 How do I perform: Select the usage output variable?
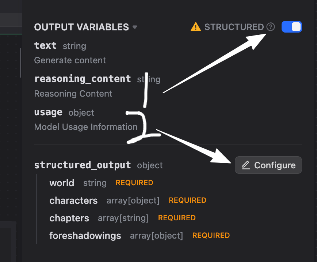point(48,112)
